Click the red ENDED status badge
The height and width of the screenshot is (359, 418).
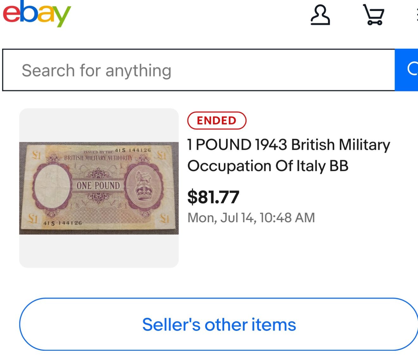(217, 121)
